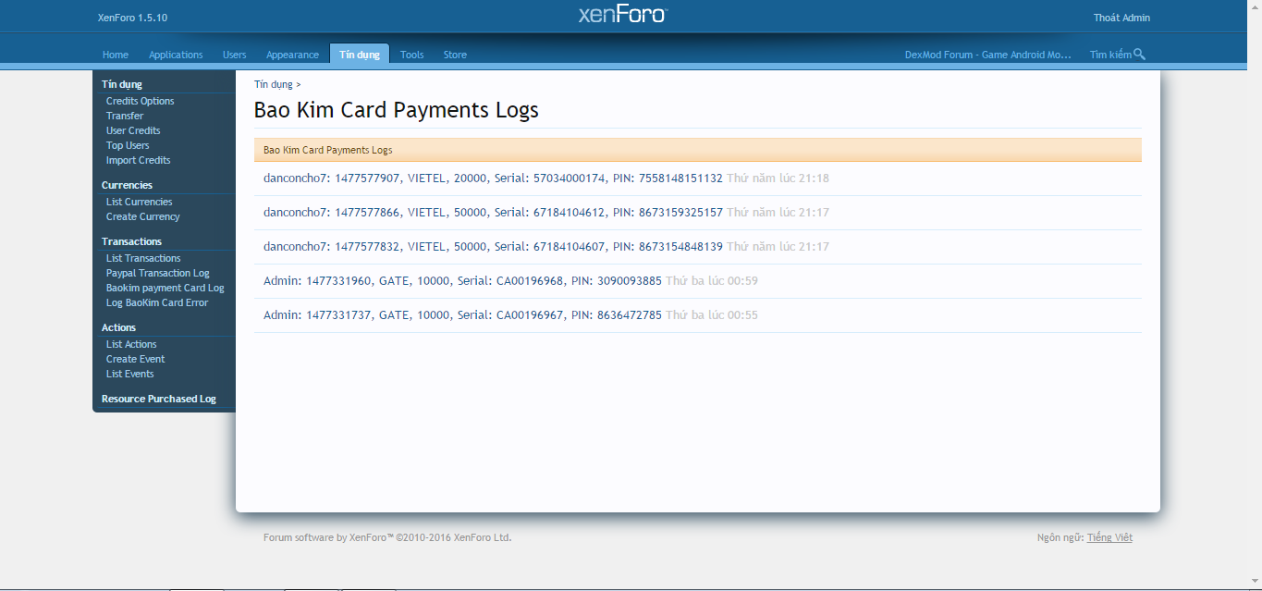Open the Users tab
The width and height of the screenshot is (1262, 591).
[x=235, y=55]
